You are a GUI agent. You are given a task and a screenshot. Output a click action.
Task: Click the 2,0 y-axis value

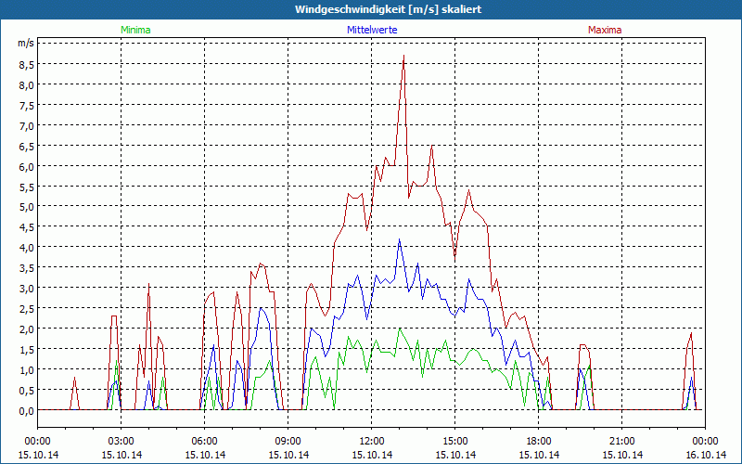[27, 329]
